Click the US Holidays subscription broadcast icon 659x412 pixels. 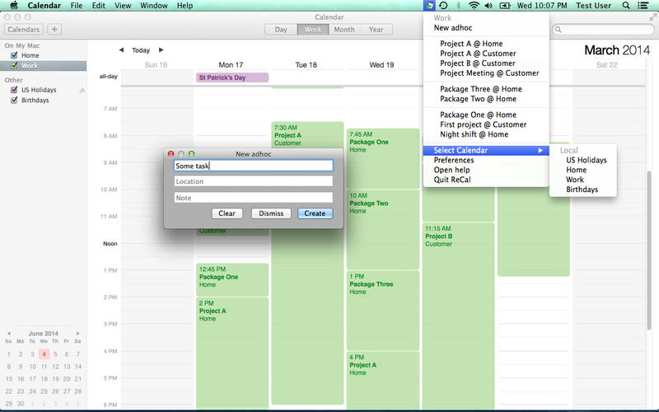coord(82,90)
